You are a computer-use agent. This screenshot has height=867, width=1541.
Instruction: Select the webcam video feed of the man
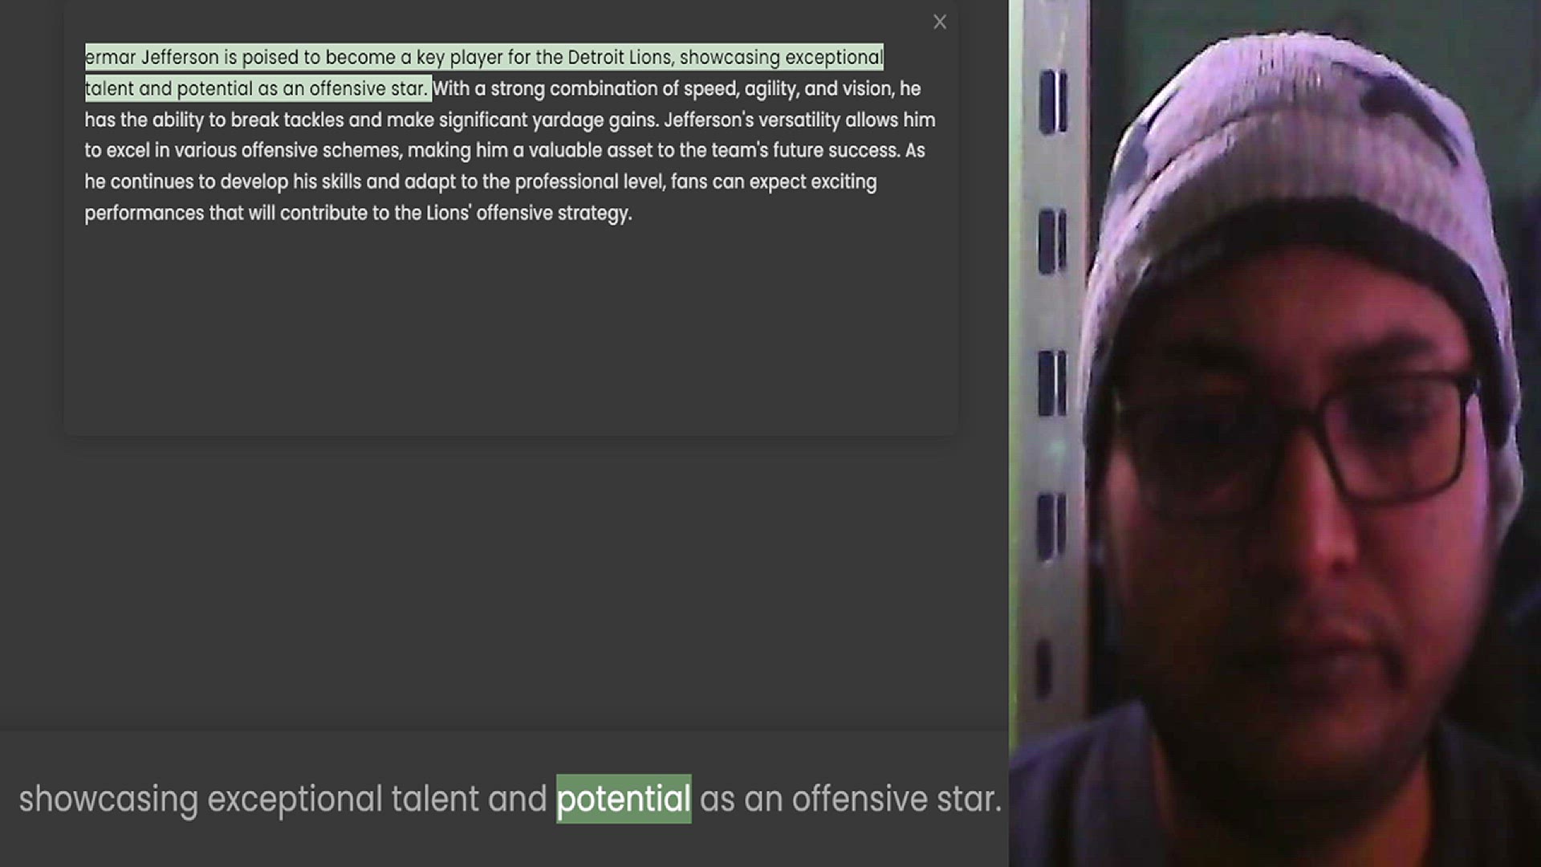pyautogui.click(x=1275, y=433)
